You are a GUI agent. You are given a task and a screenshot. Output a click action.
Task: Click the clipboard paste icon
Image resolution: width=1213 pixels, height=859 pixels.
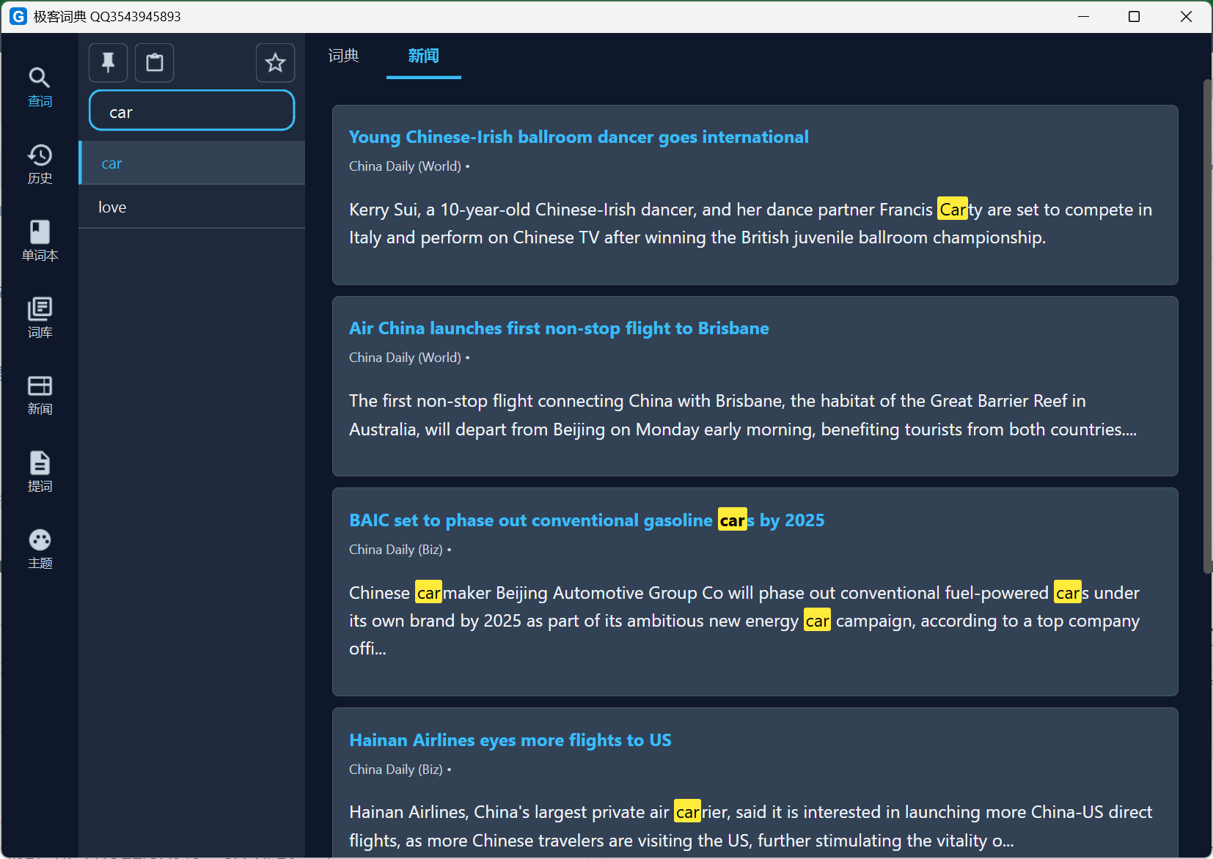[x=155, y=62]
